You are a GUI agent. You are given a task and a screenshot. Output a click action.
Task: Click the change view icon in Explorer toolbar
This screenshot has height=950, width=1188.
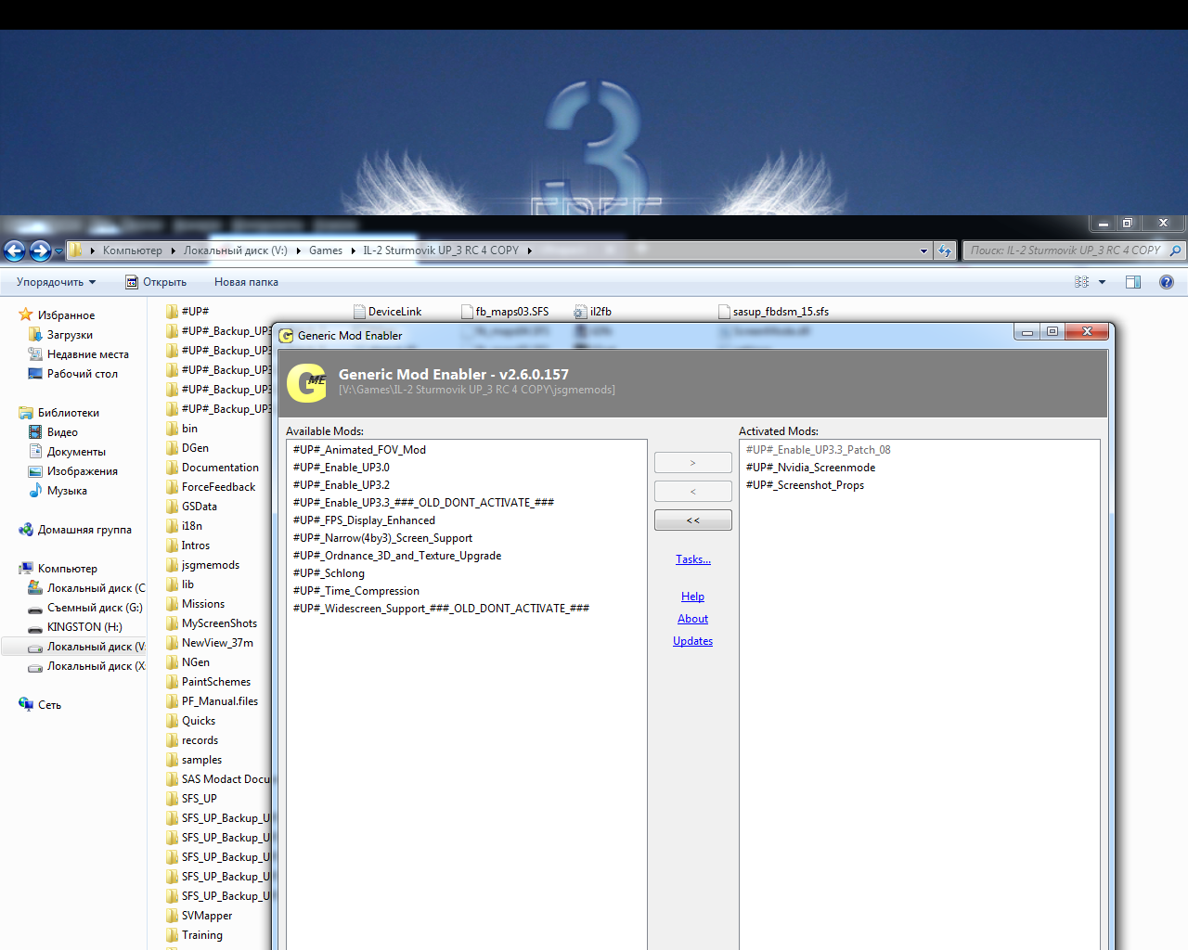pyautogui.click(x=1081, y=282)
